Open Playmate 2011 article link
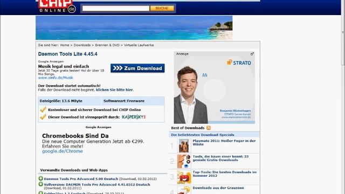The height and width of the screenshot is (194, 345). (224, 142)
